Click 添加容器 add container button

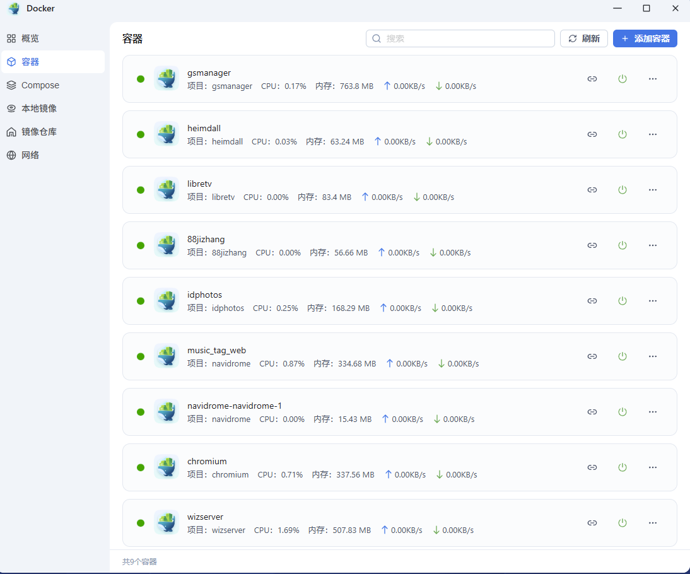[x=645, y=38]
